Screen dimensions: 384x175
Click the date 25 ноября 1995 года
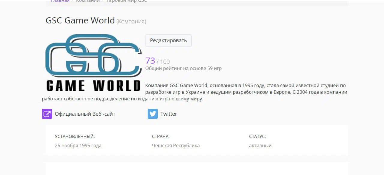[x=78, y=146]
